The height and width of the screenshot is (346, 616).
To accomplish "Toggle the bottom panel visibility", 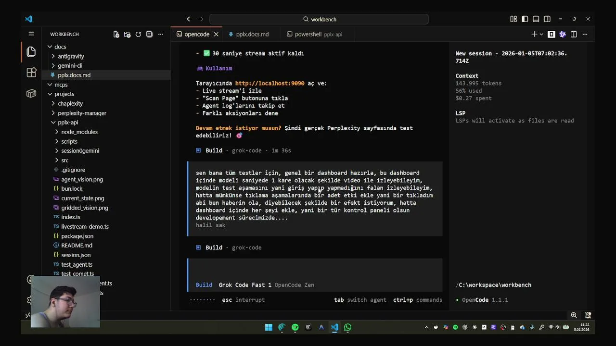I will coord(536,19).
